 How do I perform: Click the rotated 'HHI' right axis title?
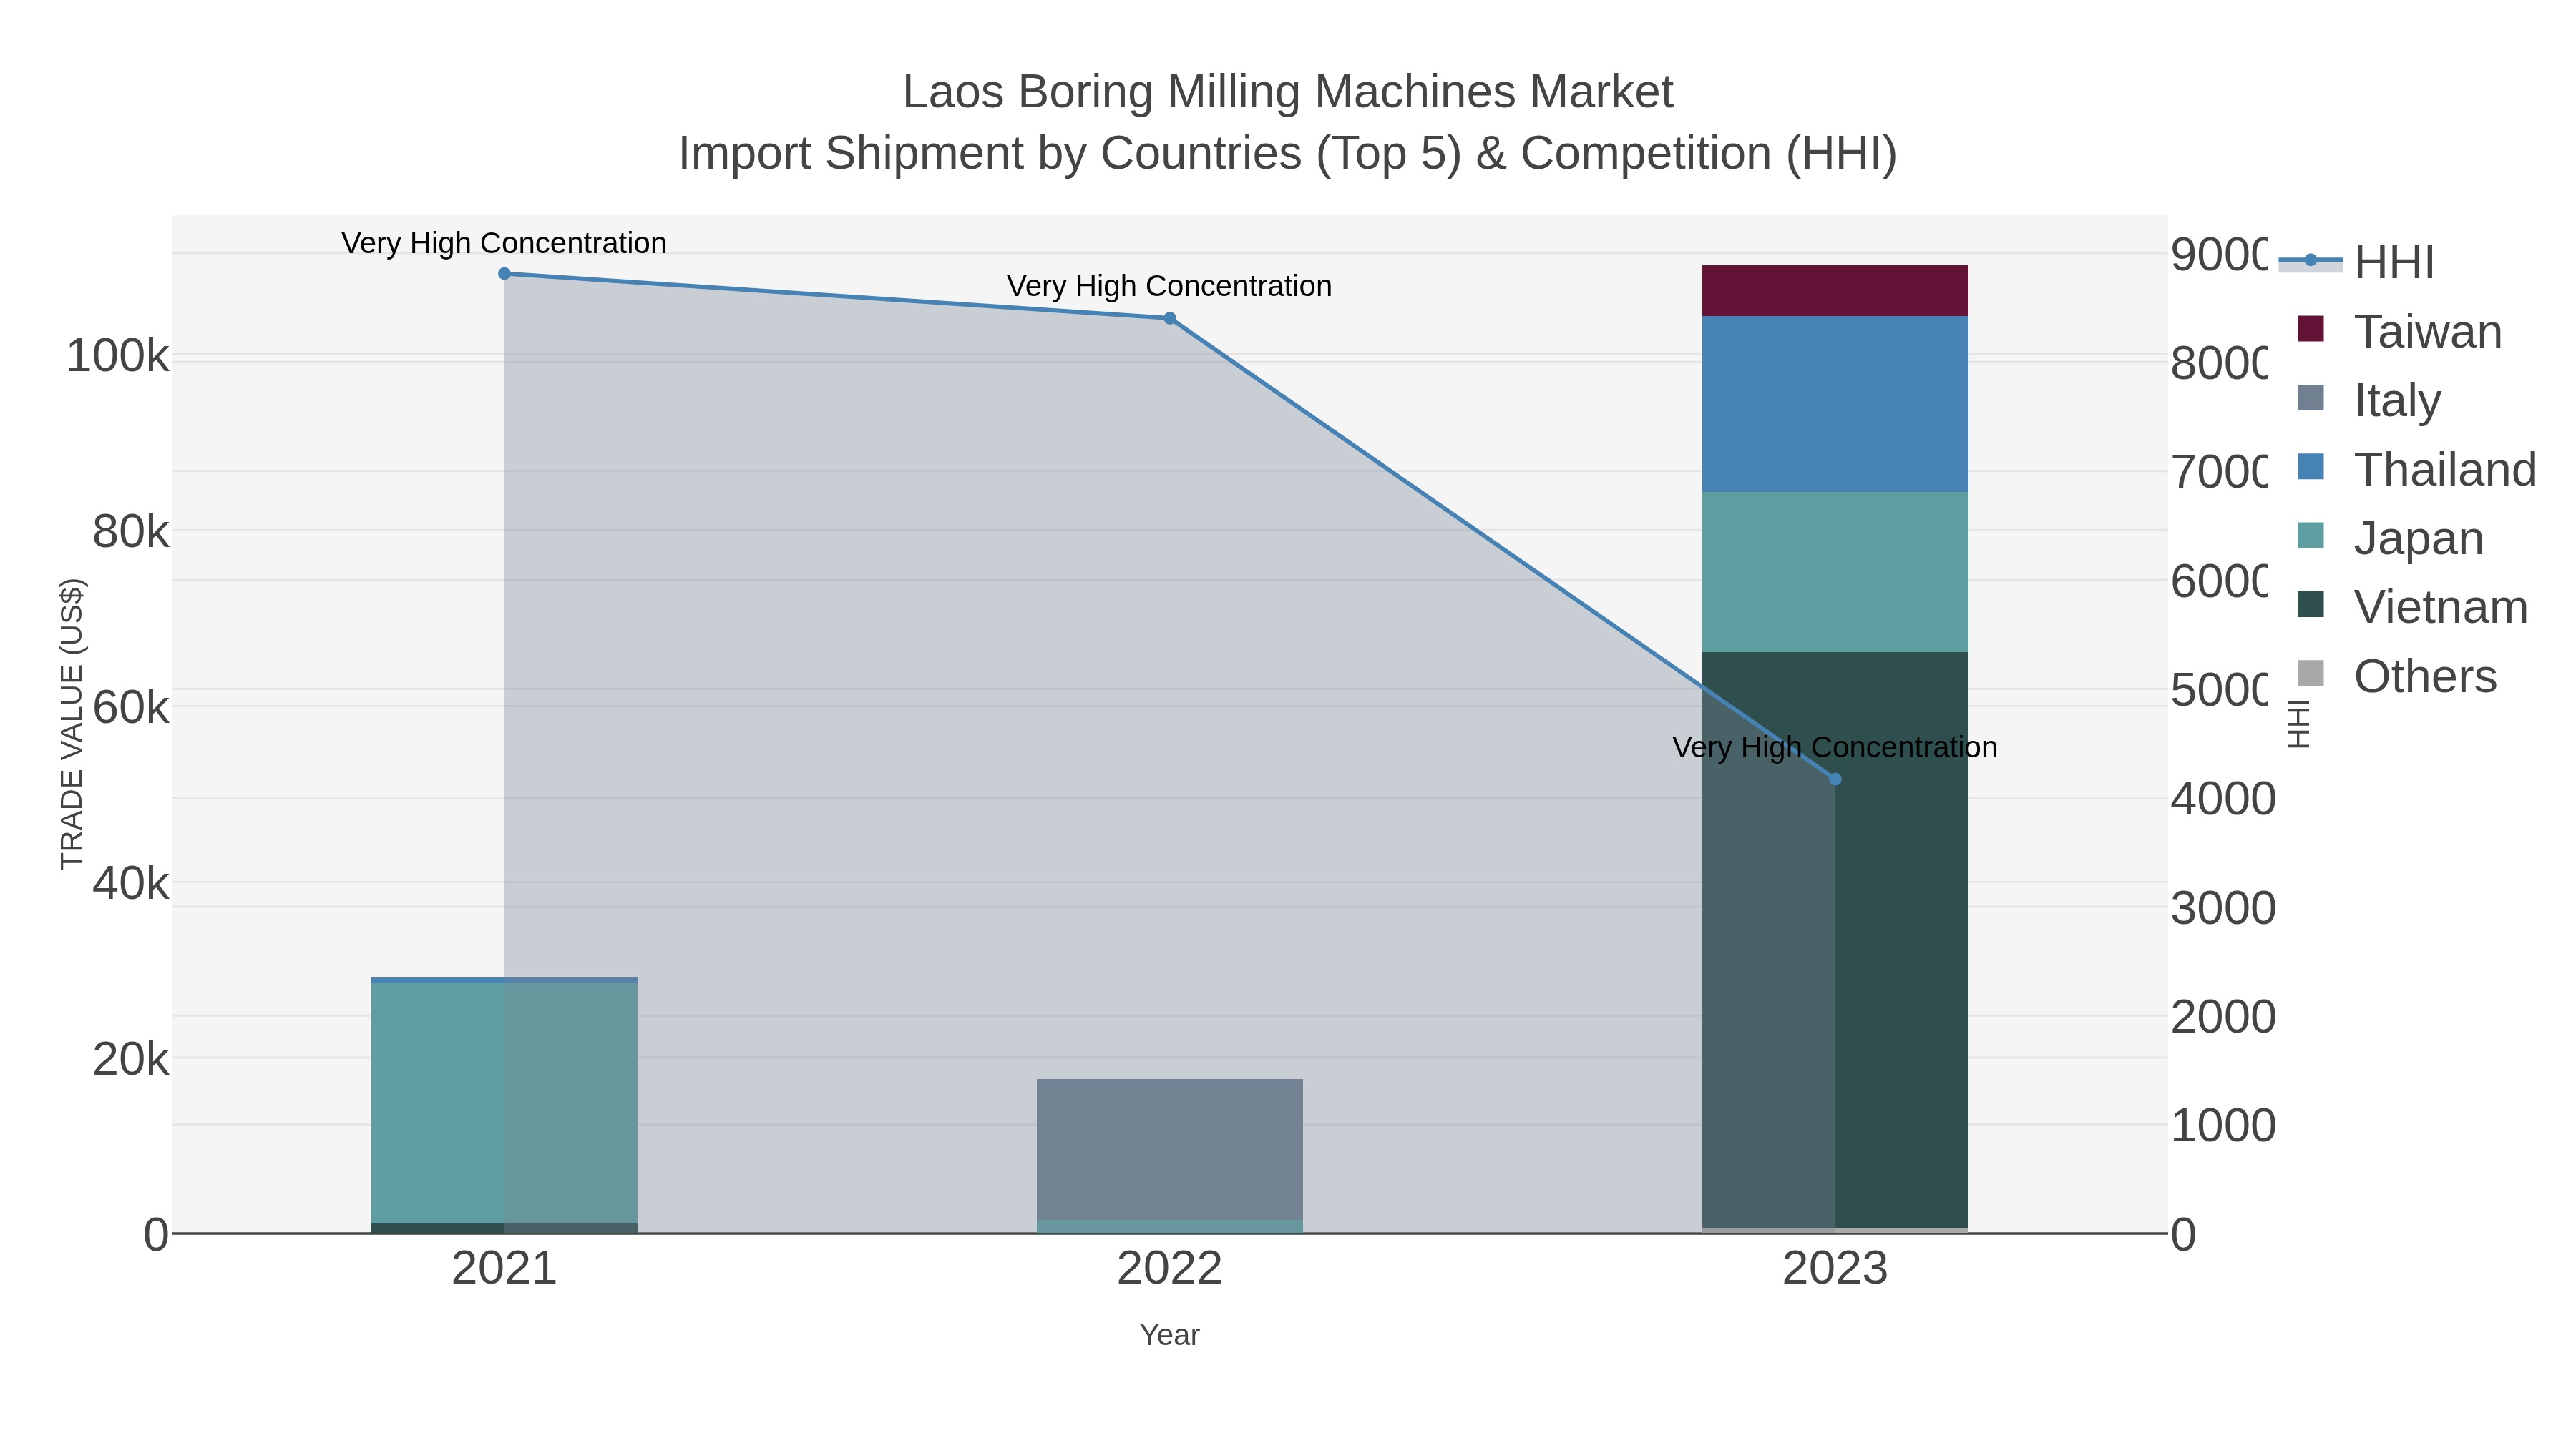(x=2299, y=724)
